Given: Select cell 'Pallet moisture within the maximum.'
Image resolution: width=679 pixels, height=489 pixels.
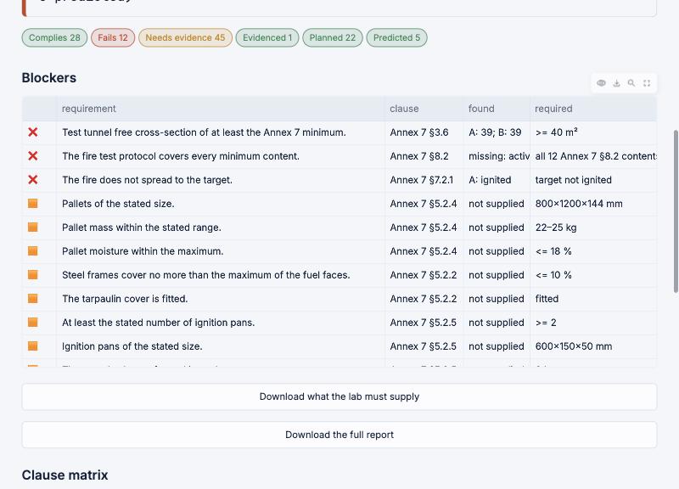Looking at the screenshot, I should point(221,251).
